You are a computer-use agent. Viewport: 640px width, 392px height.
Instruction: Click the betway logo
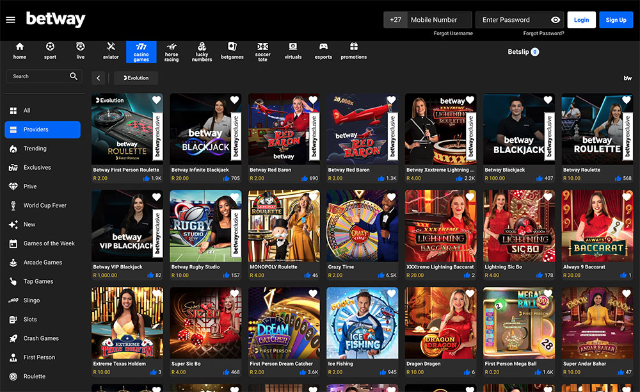click(x=56, y=19)
